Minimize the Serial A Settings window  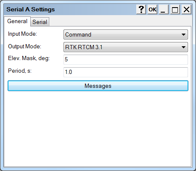(x=164, y=9)
